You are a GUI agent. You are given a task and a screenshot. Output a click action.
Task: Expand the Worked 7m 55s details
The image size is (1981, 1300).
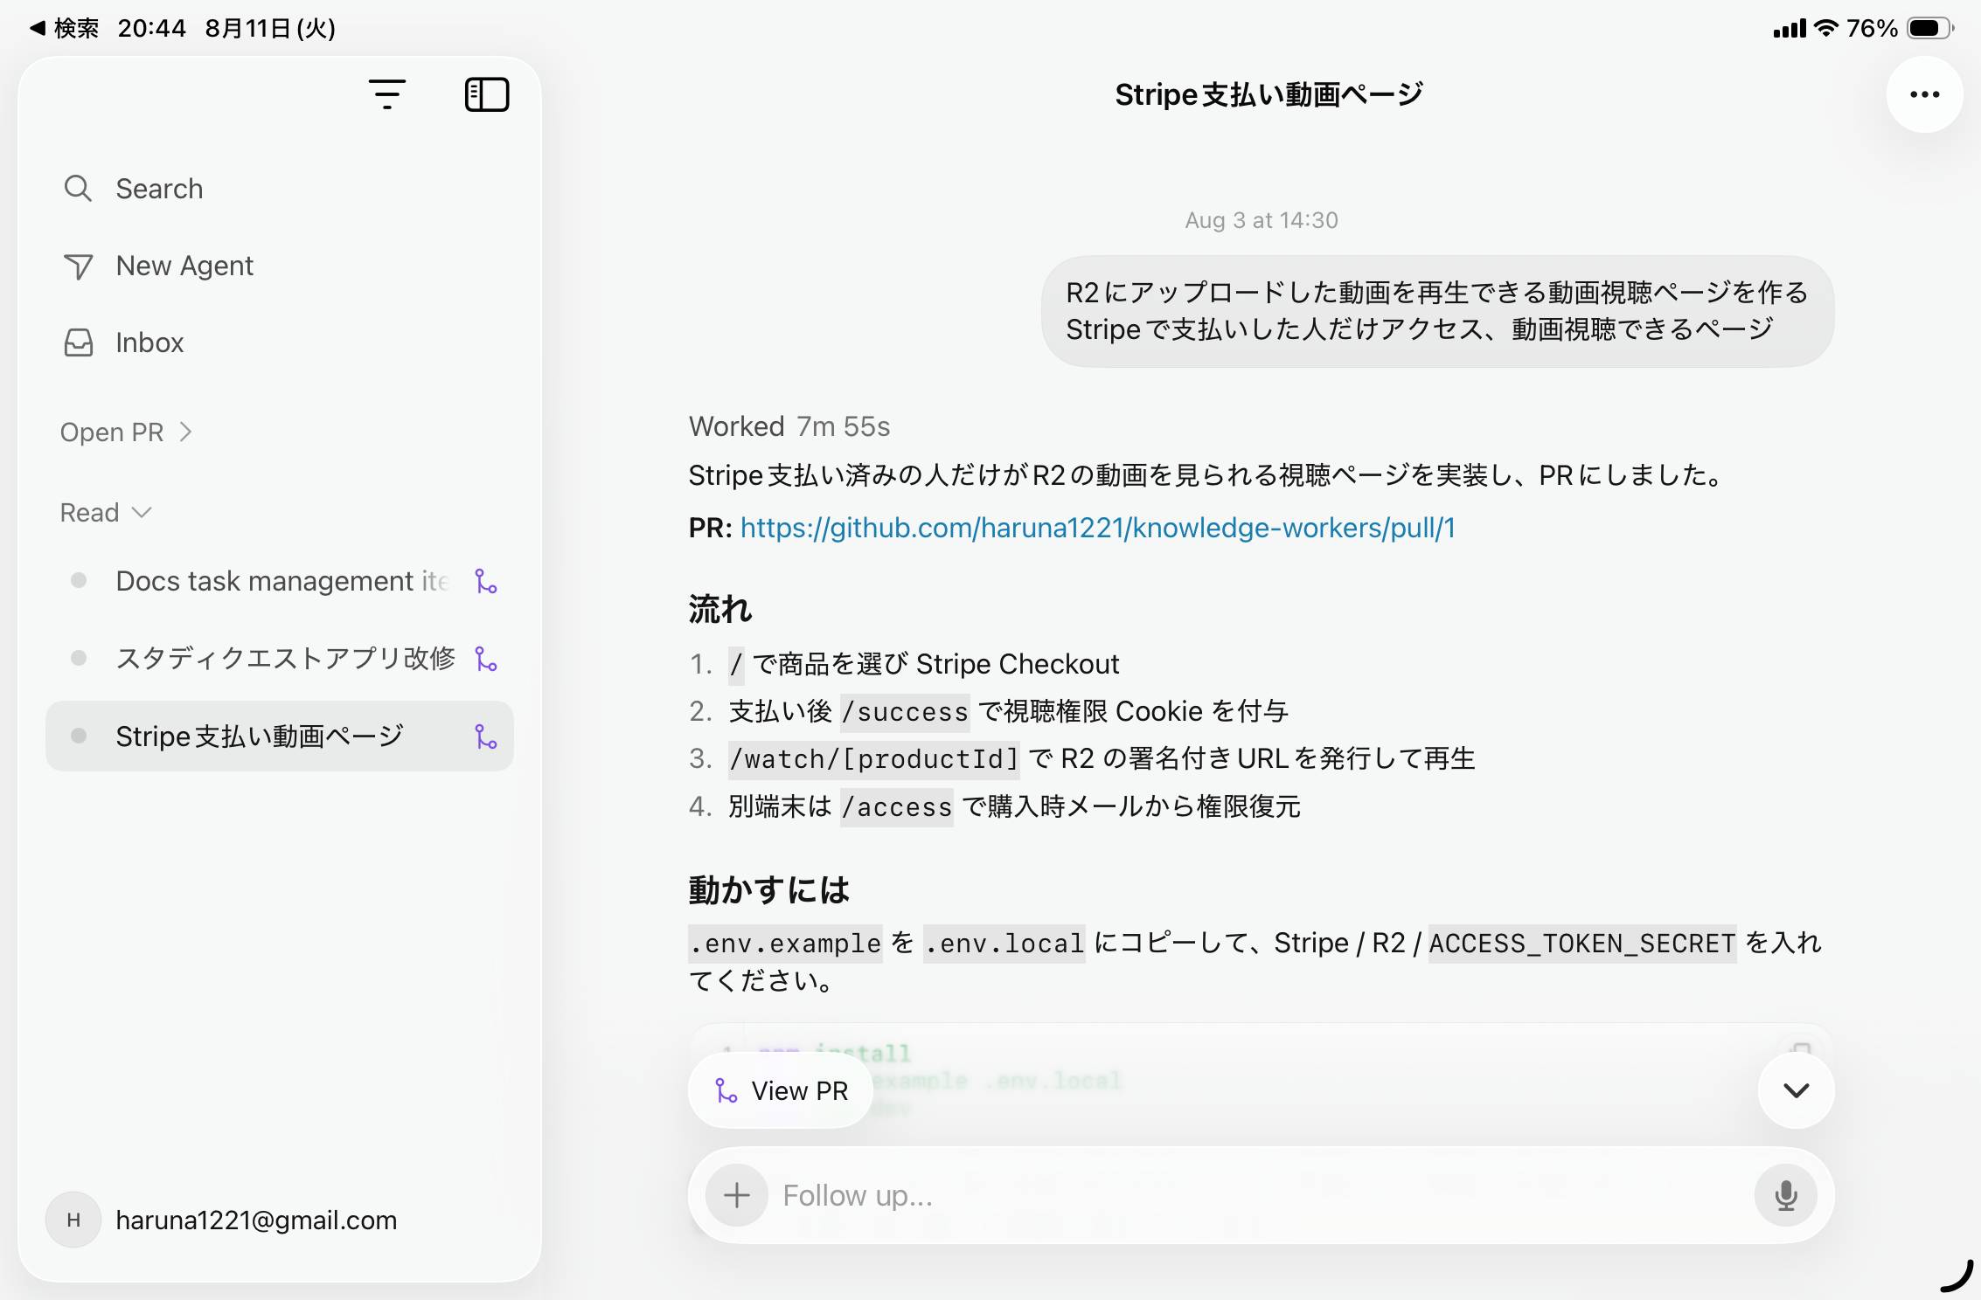click(789, 426)
